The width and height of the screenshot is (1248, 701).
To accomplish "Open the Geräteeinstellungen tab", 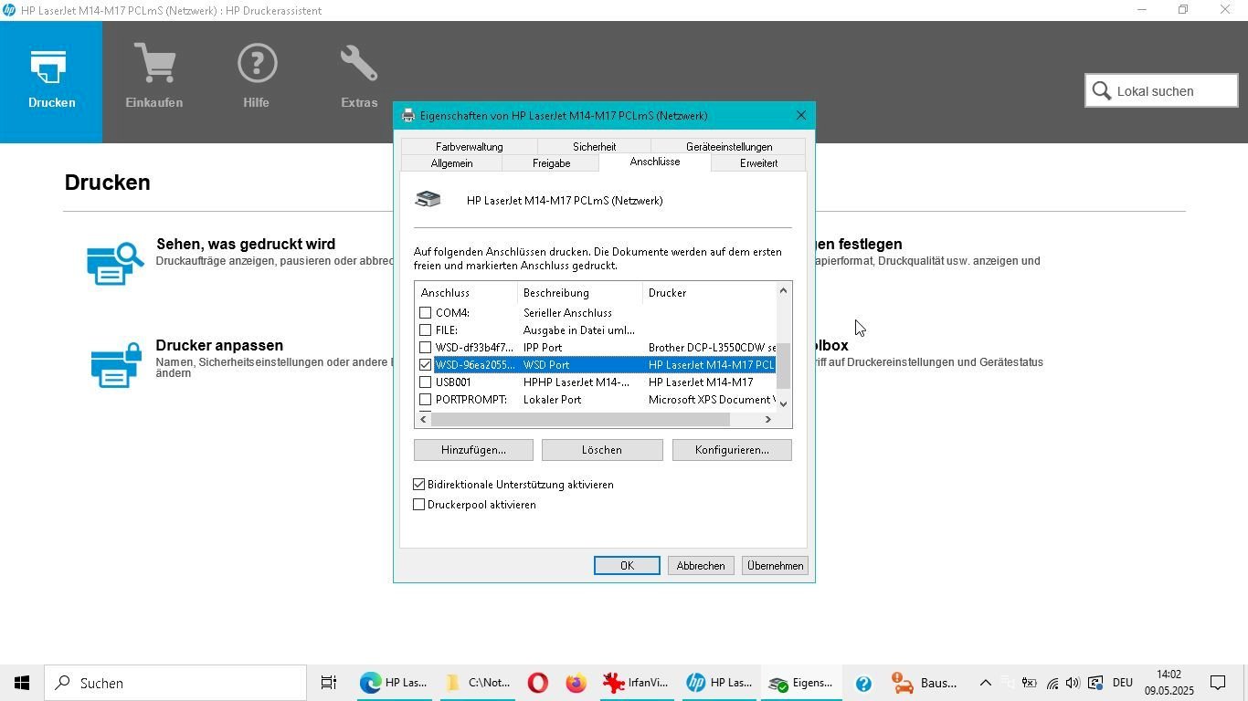I will (728, 146).
